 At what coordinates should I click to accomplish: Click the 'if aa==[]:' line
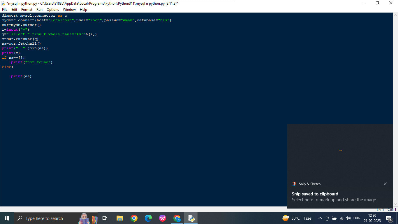pos(13,57)
